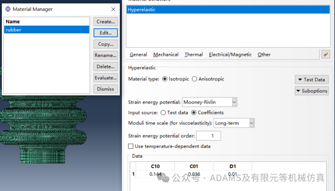335x191 pixels.
Task: Click the D1 column header
Action: point(232,166)
